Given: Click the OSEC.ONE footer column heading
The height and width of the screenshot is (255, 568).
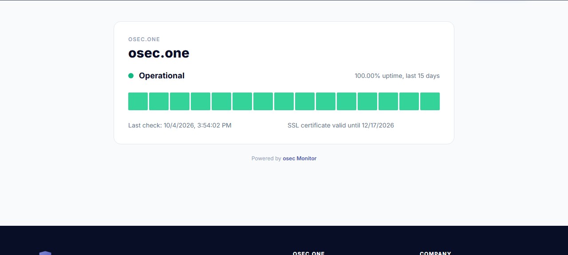Looking at the screenshot, I should [x=309, y=253].
